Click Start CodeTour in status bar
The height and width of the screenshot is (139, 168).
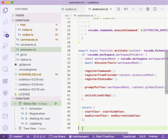(x=103, y=137)
